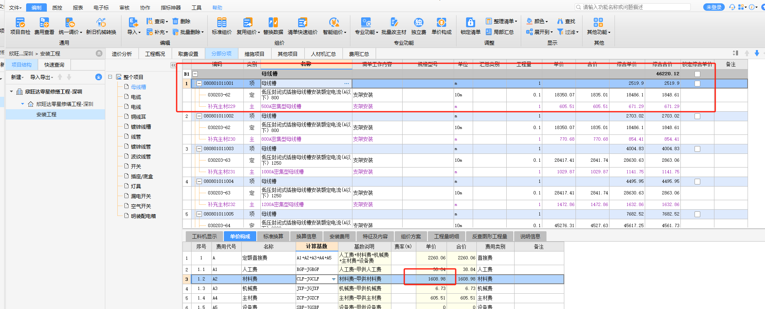This screenshot has height=309, width=765.
Task: Toggle lock-price checkbox for item 080801011001
Action: coord(697,84)
